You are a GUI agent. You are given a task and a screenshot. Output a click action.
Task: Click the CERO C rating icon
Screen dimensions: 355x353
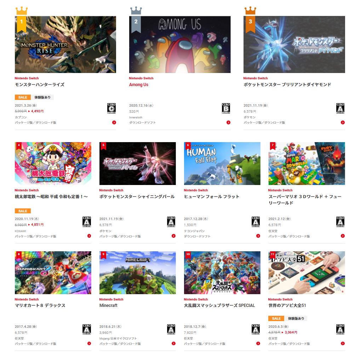111,108
